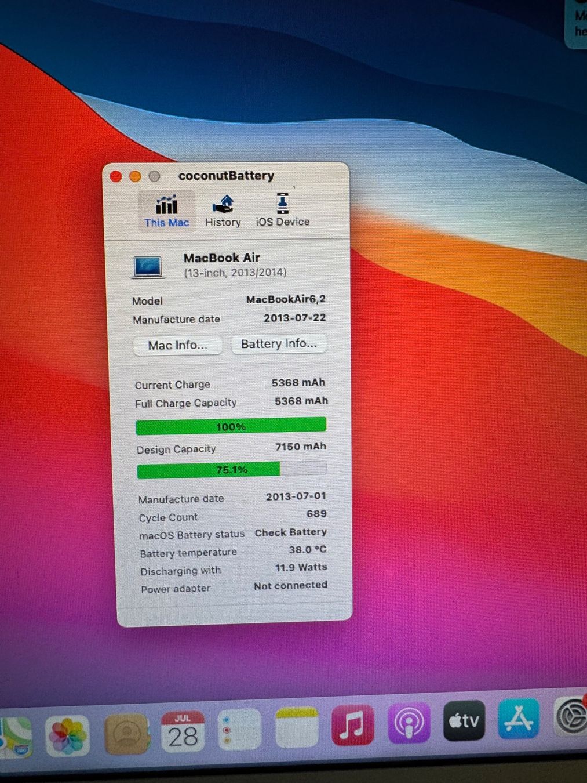587x783 pixels.
Task: Open Photos from the Dock
Action: [67, 735]
